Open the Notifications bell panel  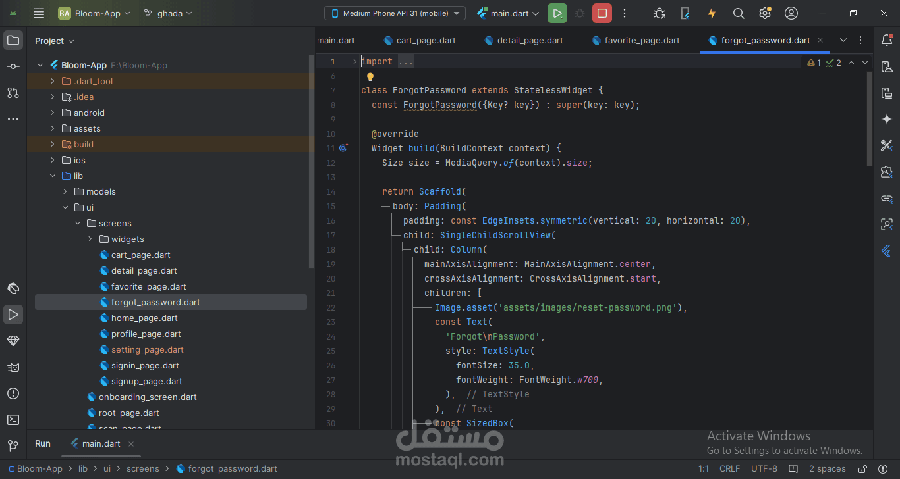(x=887, y=41)
